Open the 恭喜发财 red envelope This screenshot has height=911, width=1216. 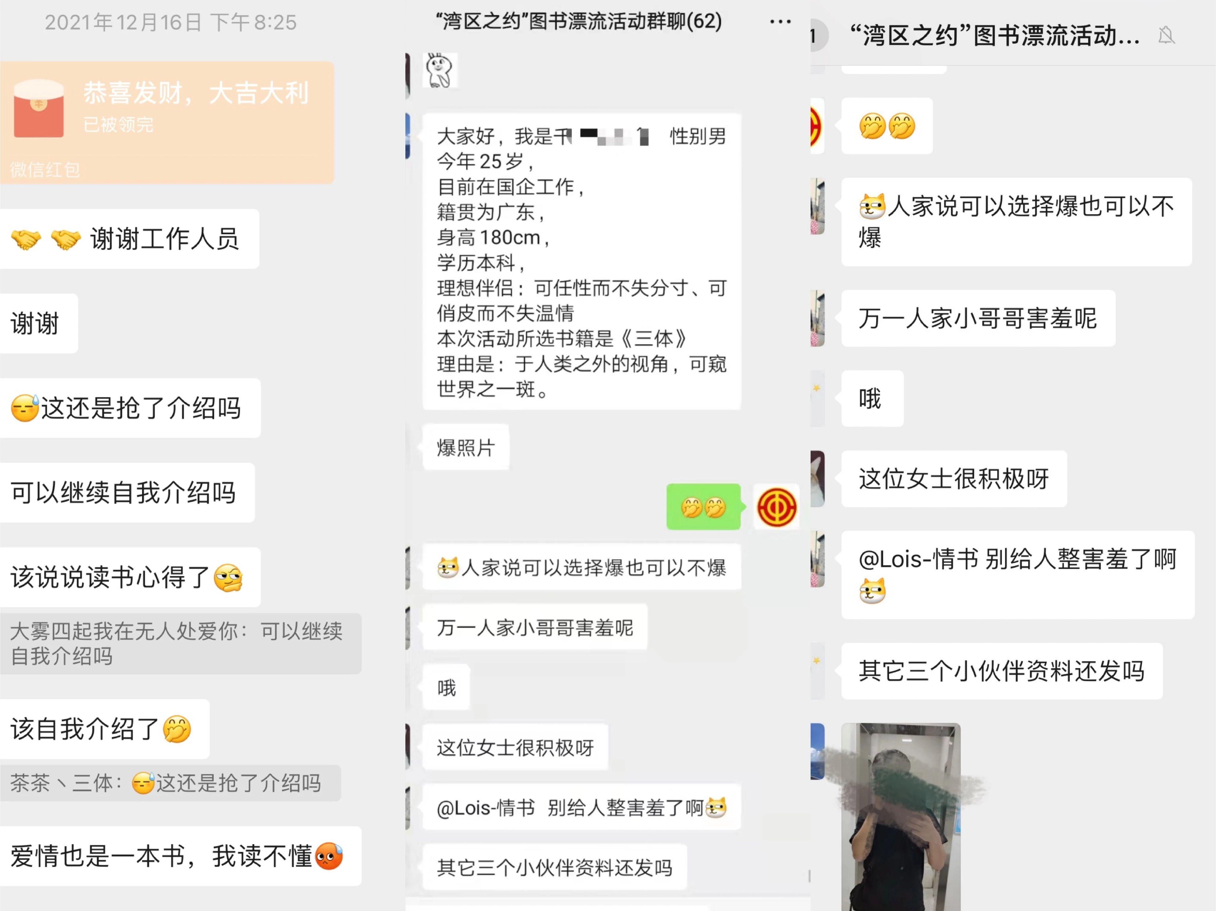[167, 122]
